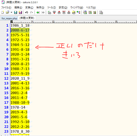Open the ファイル(F) menu

tap(6, 8)
